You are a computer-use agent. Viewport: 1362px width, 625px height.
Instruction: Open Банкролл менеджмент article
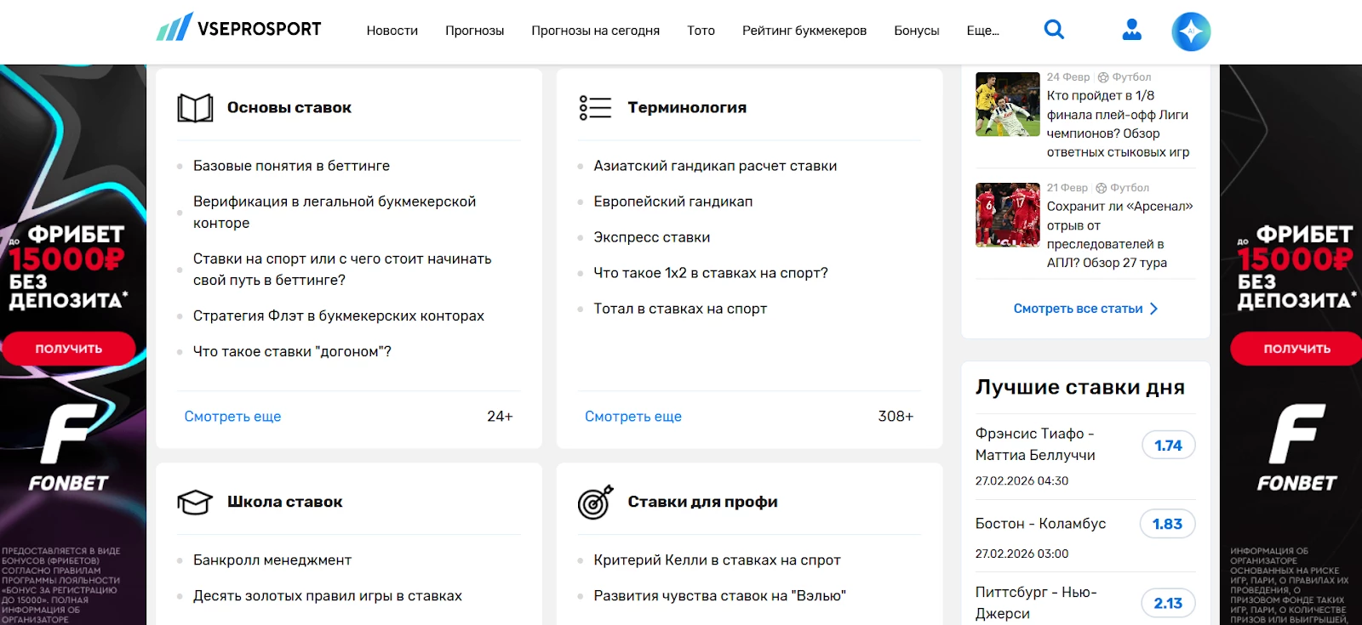(272, 560)
